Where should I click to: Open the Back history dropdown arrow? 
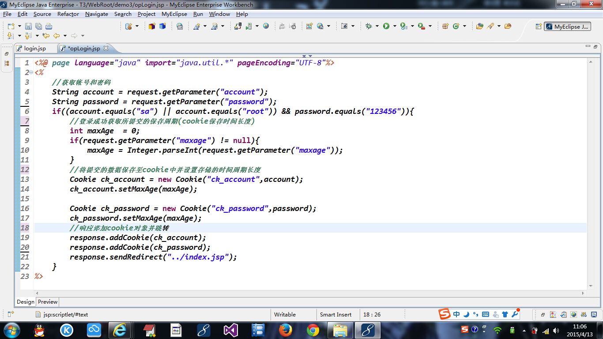click(65, 36)
